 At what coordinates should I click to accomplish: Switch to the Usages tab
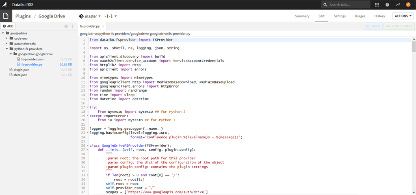360,16
